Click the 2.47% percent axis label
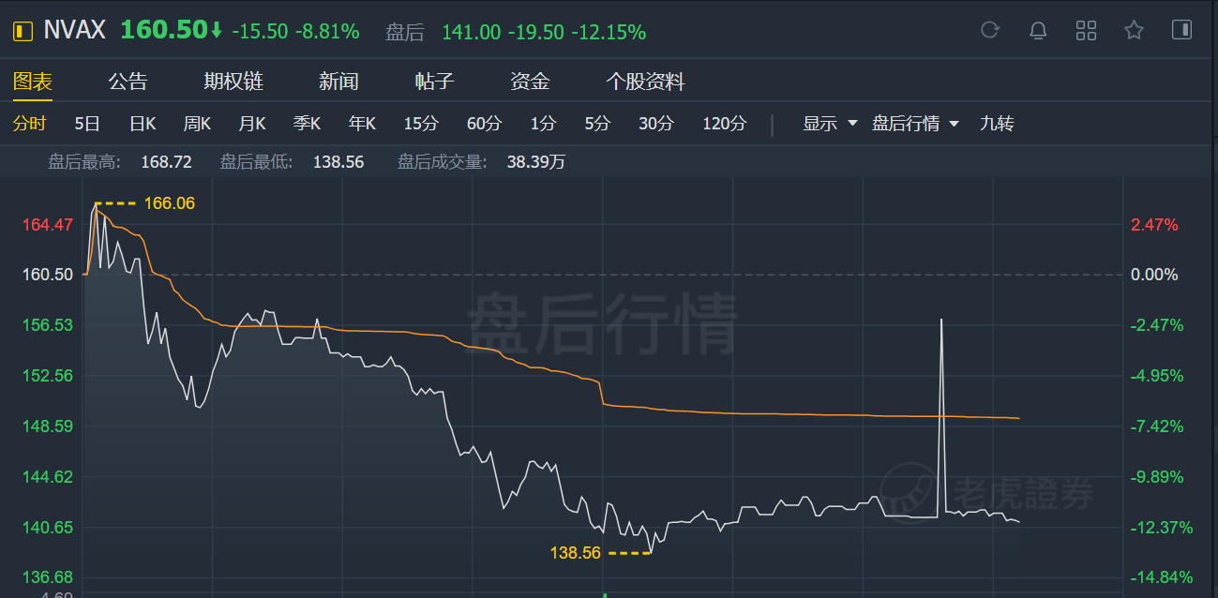Image resolution: width=1218 pixels, height=598 pixels. click(x=1155, y=225)
